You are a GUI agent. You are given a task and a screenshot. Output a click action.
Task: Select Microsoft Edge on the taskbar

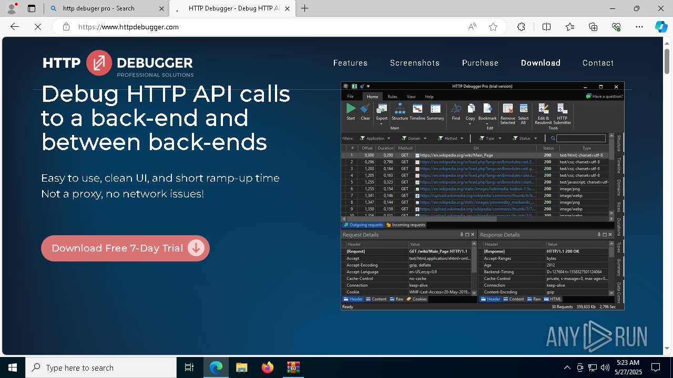[216, 367]
